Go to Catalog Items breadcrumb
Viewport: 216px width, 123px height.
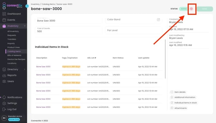48,4
